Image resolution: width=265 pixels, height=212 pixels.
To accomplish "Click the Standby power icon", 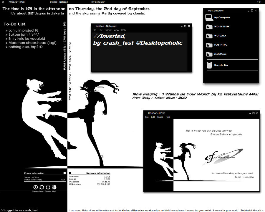I will pyautogui.click(x=48, y=187).
